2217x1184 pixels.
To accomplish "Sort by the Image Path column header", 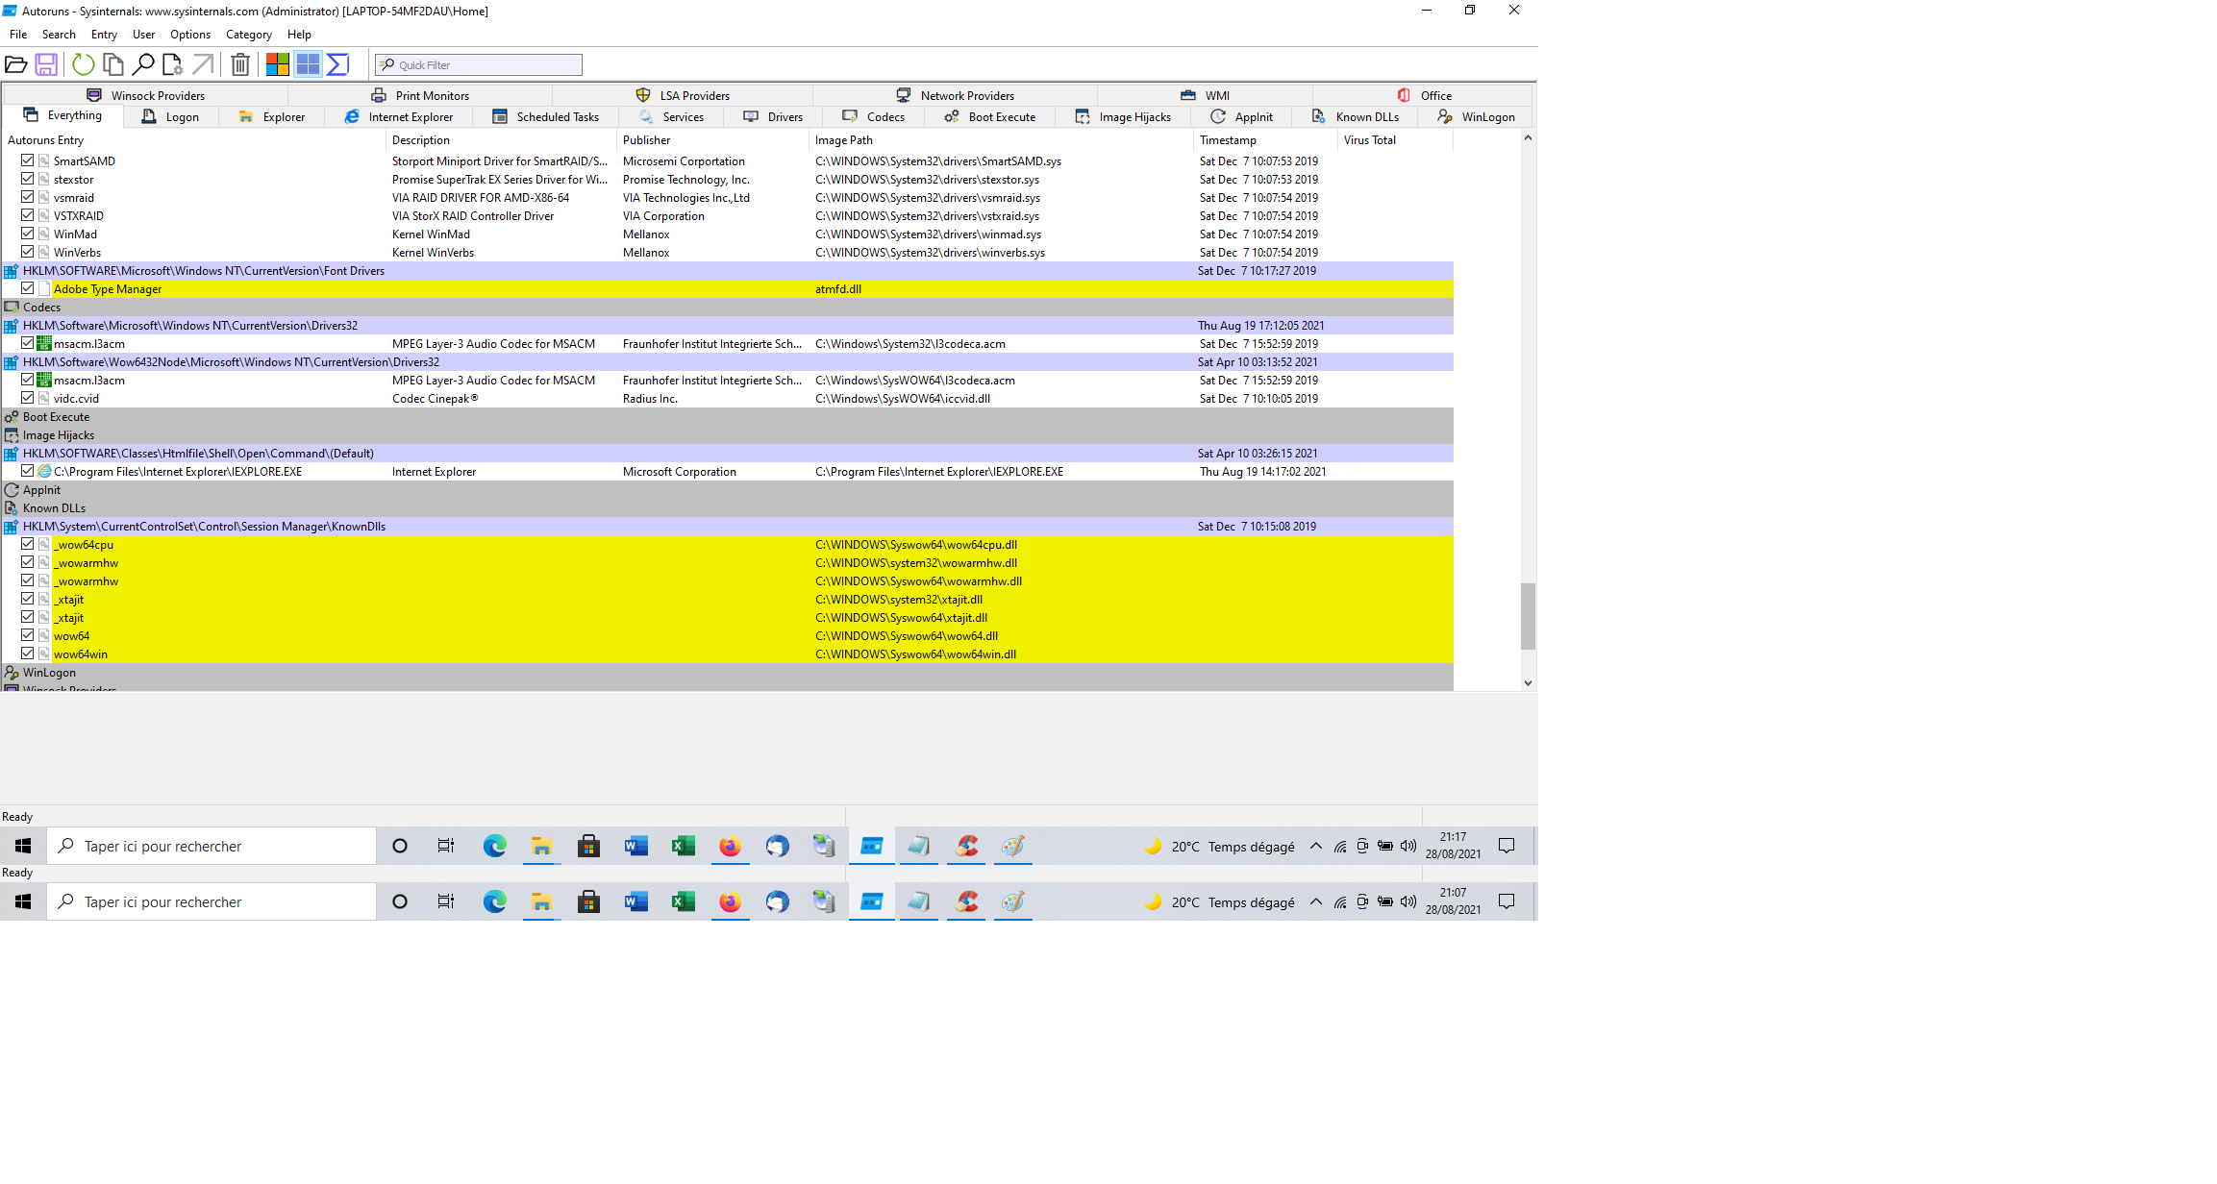I will (1003, 140).
